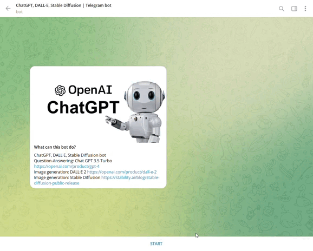Viewport: 313px width, 251px height.
Task: Click 'What can this bot do?' heading
Action: click(55, 147)
